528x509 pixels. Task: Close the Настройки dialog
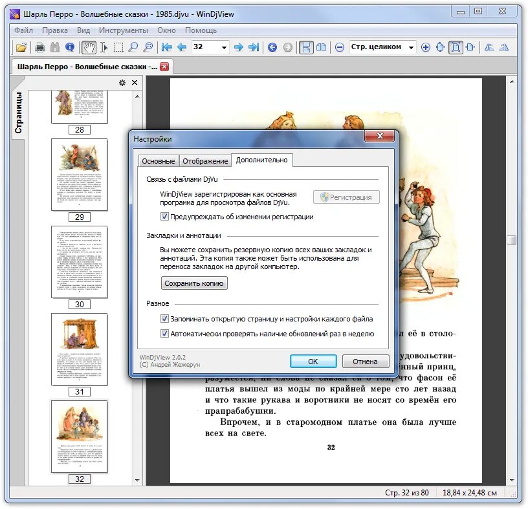click(380, 136)
